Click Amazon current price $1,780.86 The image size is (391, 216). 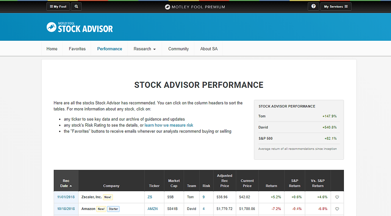247,209
